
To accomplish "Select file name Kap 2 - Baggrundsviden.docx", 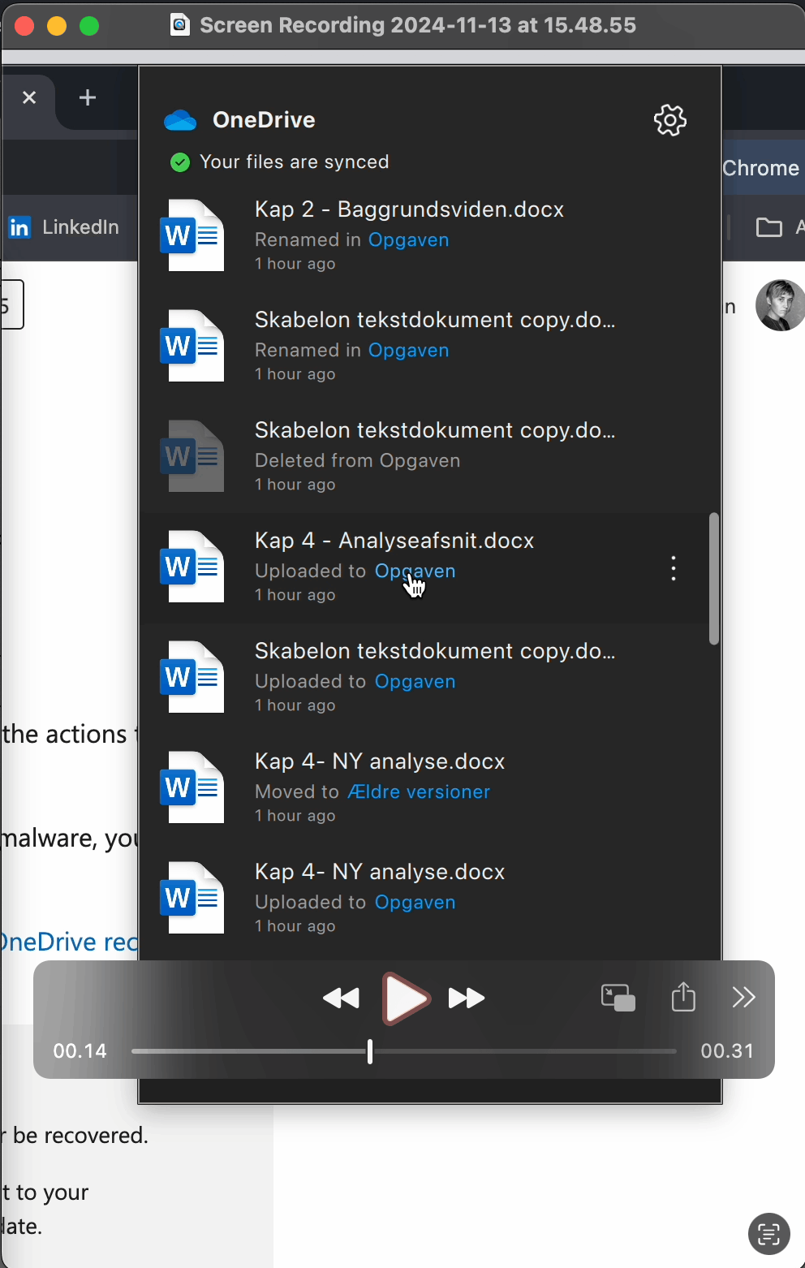I will click(x=409, y=209).
